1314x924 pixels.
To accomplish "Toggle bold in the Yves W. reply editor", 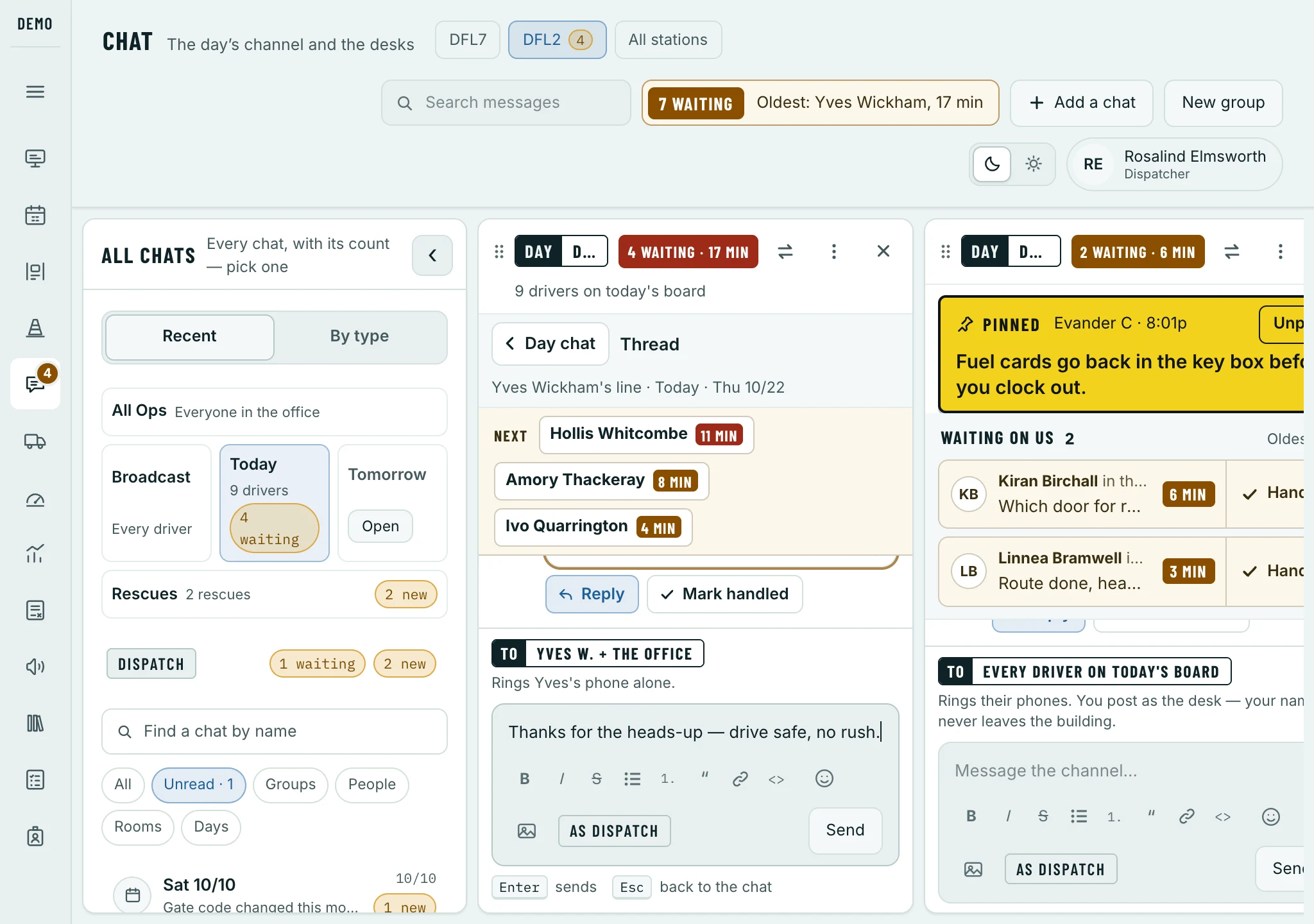I will (525, 778).
